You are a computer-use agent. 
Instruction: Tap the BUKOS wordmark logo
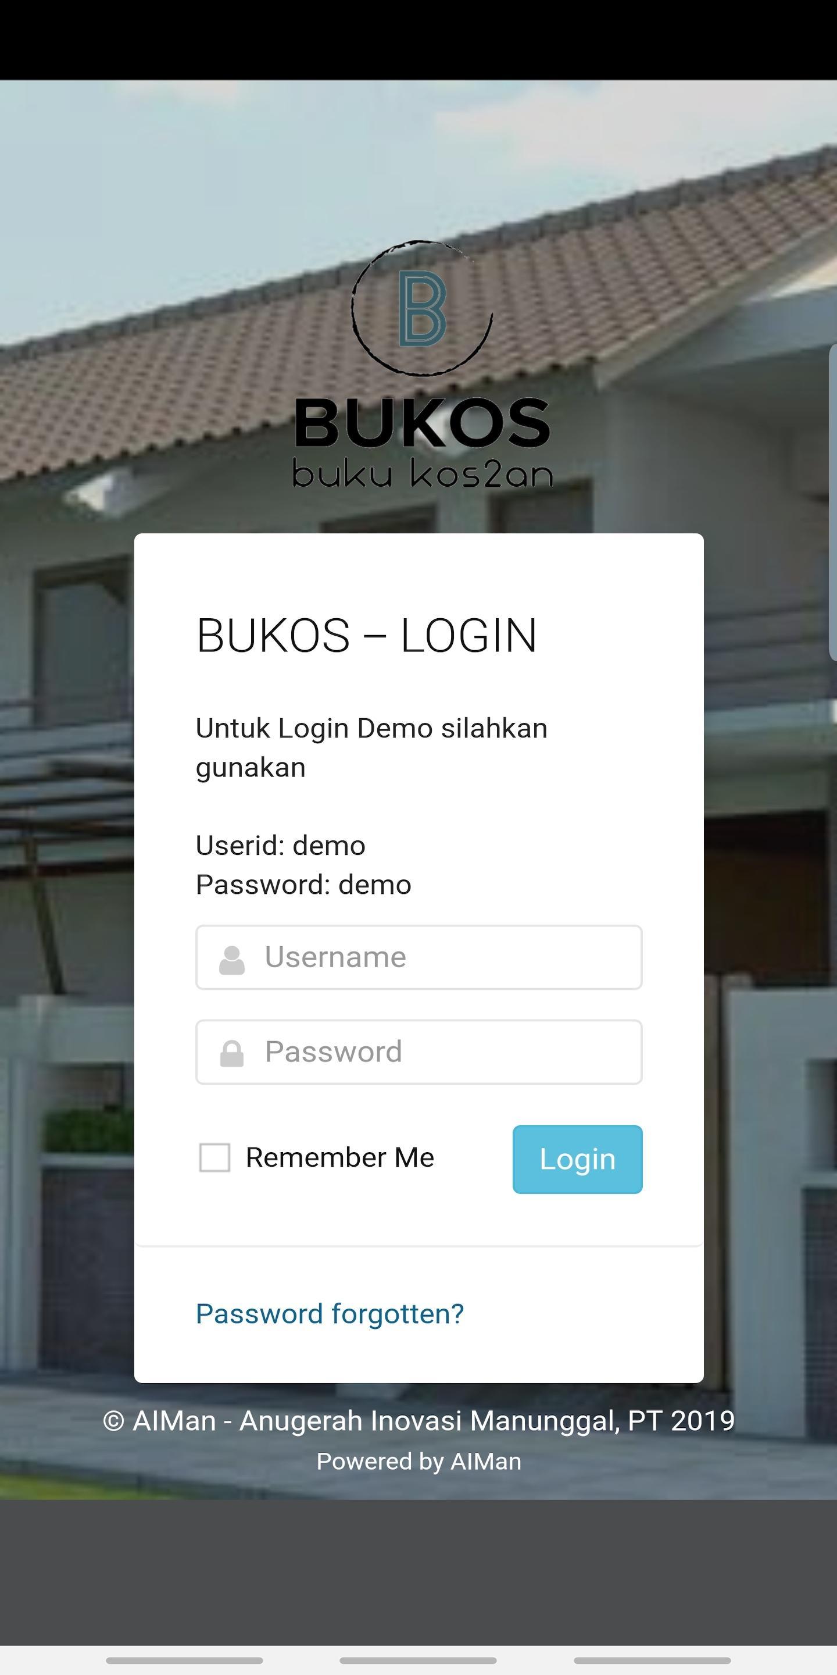423,423
